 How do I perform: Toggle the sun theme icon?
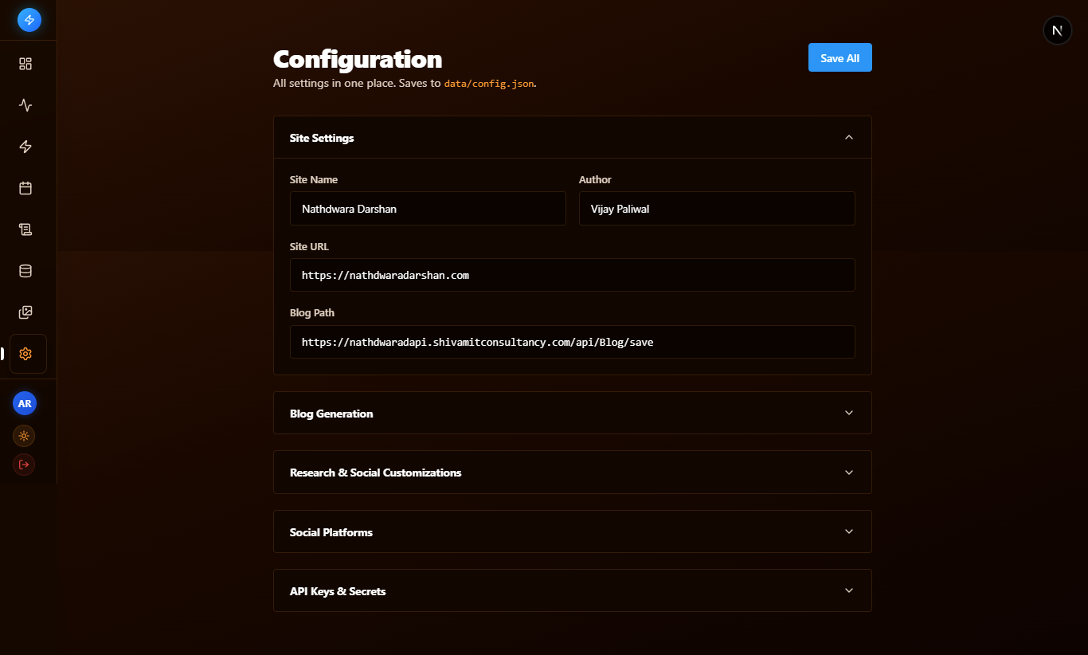point(24,436)
